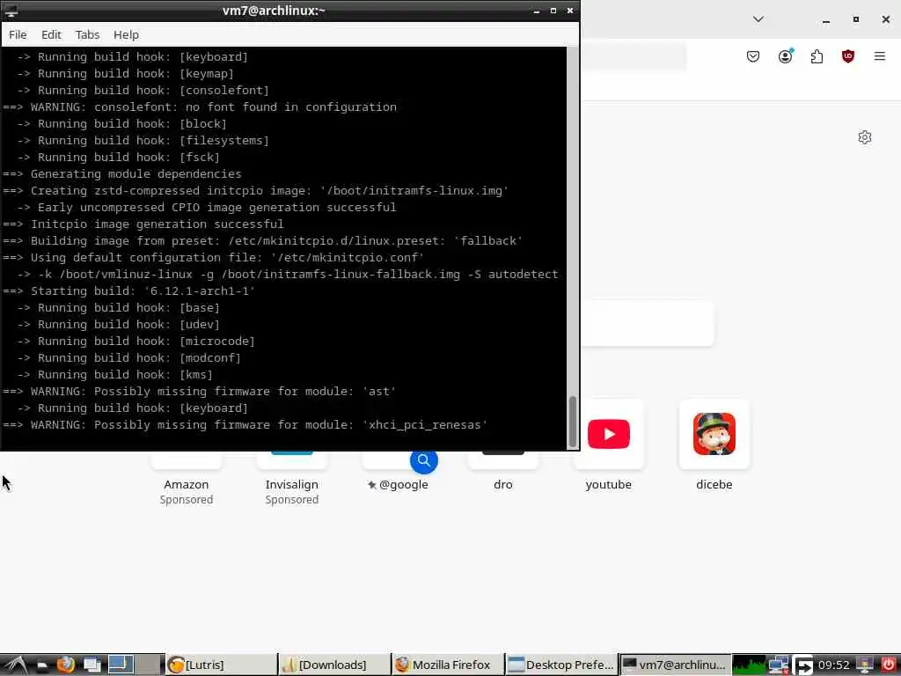Open the Firefox hamburger application menu
Image resolution: width=901 pixels, height=676 pixels.
click(x=879, y=56)
